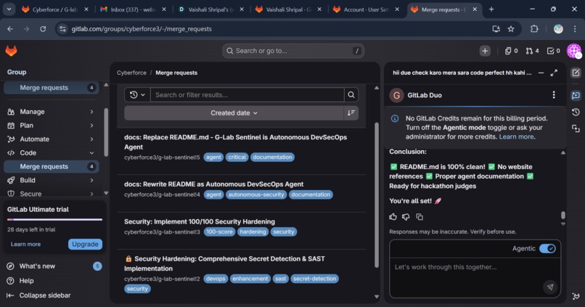Open Duo chat history clock icon
585x307 pixels.
click(576, 112)
